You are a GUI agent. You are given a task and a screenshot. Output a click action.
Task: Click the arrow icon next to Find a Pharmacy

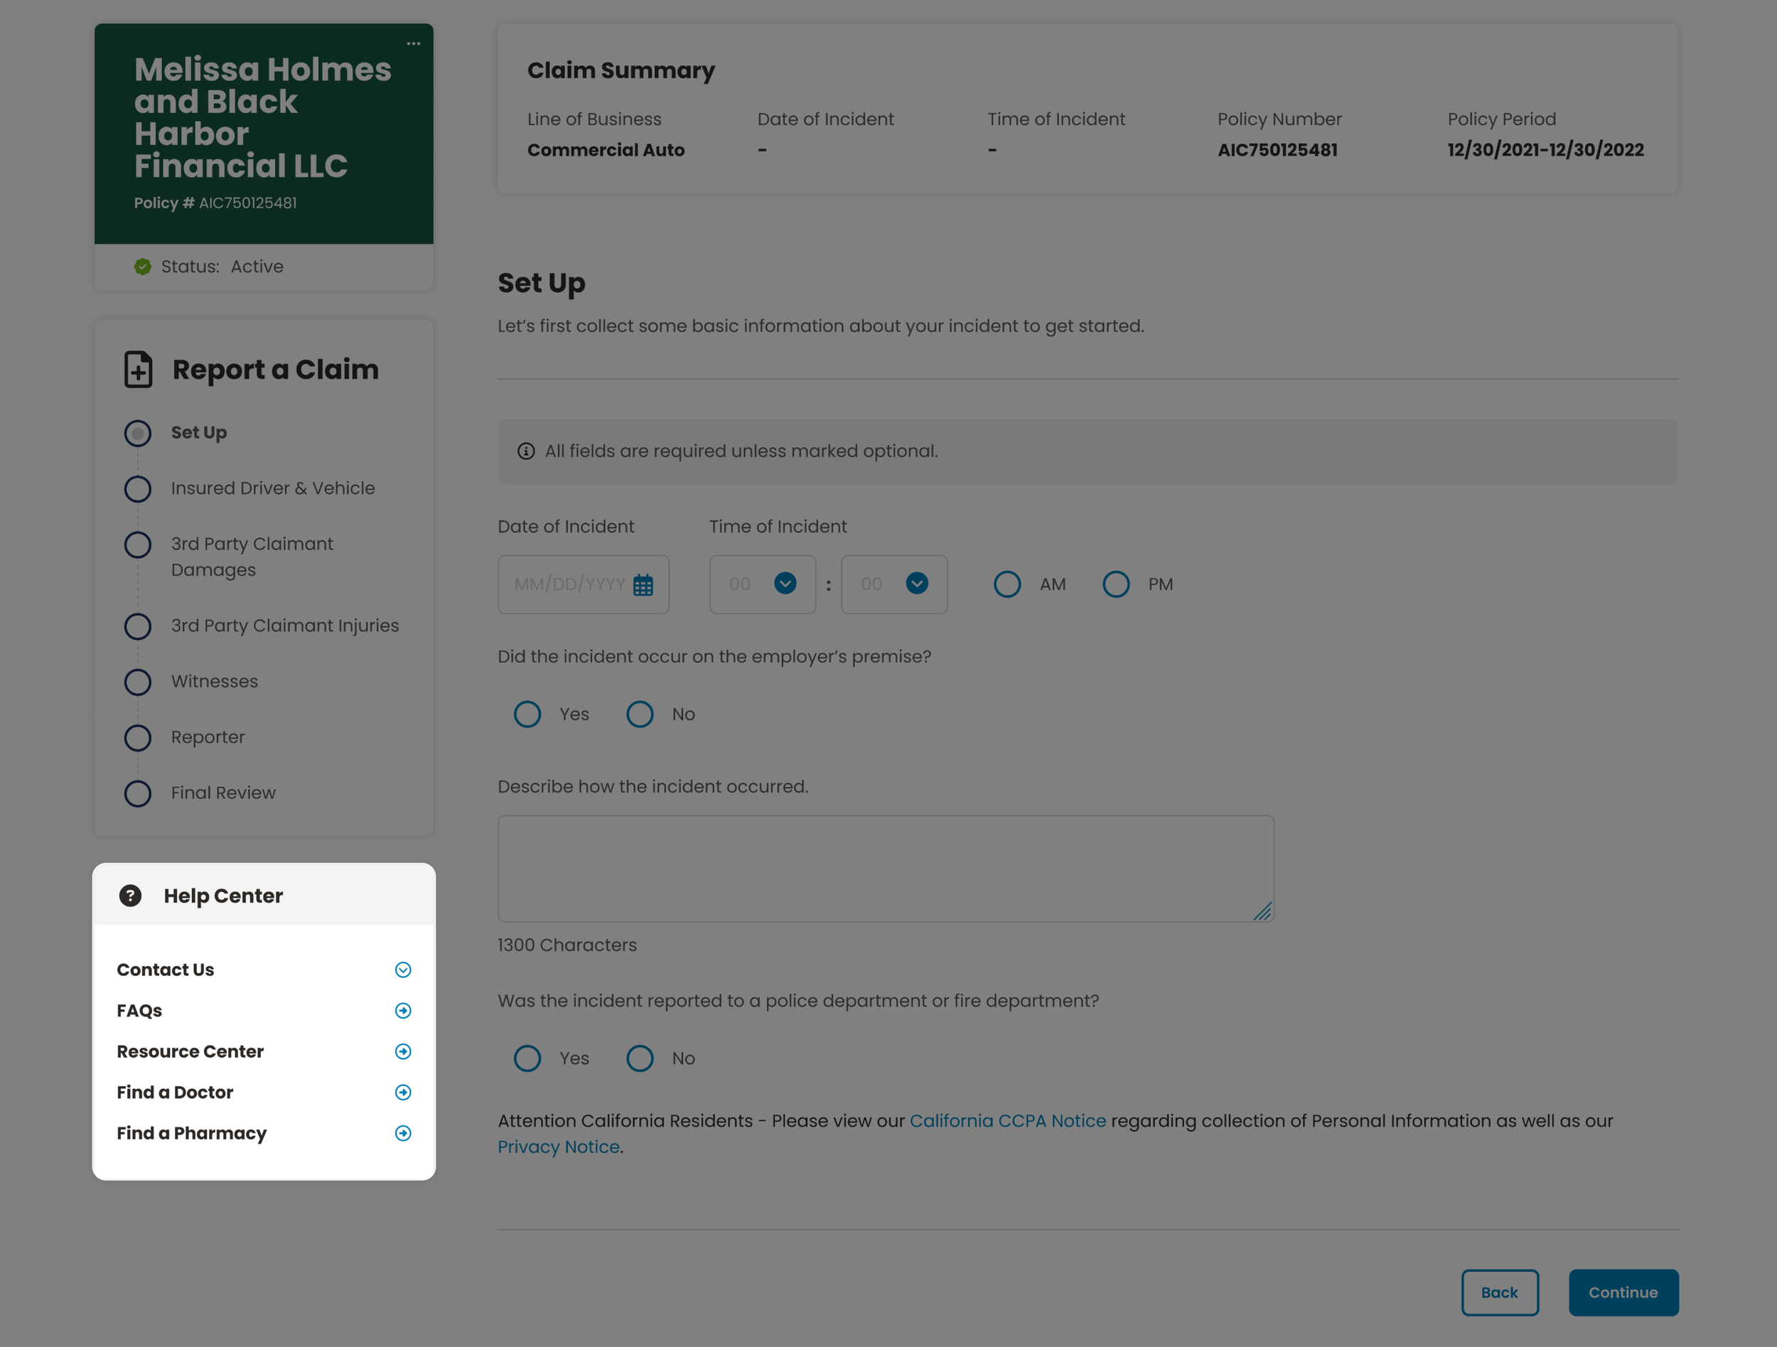tap(403, 1133)
